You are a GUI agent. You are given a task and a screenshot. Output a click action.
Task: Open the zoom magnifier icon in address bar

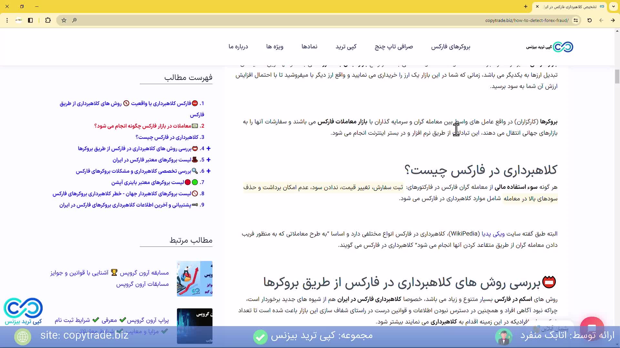74,20
